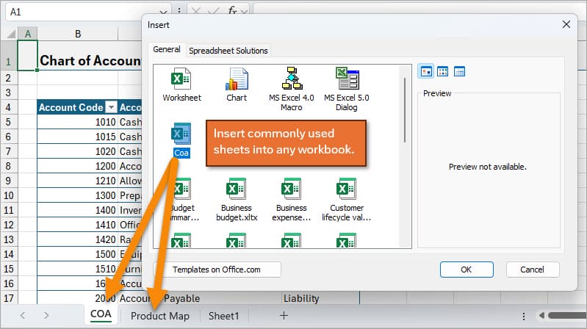
Task: Expand the Name Box dropdown arrow
Action: click(179, 12)
